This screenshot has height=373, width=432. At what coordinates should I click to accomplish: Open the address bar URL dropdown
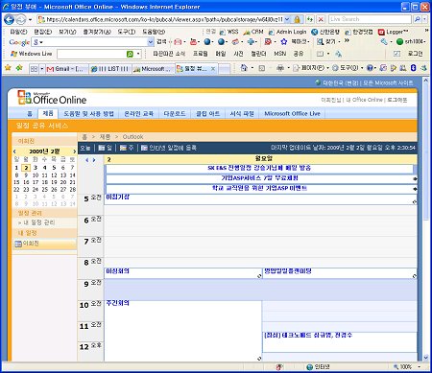tap(287, 19)
